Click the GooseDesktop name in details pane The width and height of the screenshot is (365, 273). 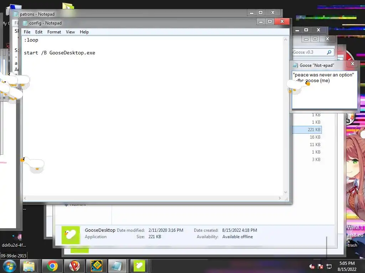coord(100,230)
